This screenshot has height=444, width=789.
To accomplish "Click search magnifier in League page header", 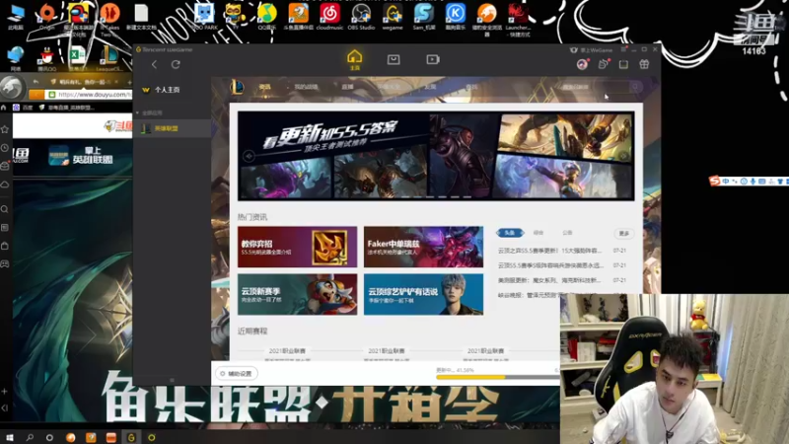I will click(635, 87).
